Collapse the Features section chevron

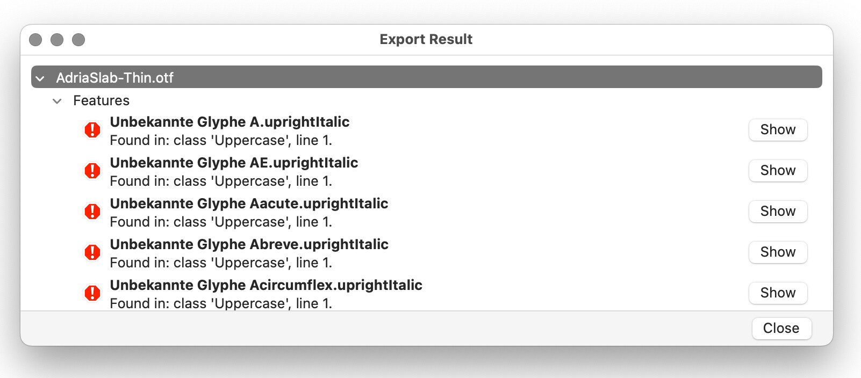point(57,101)
